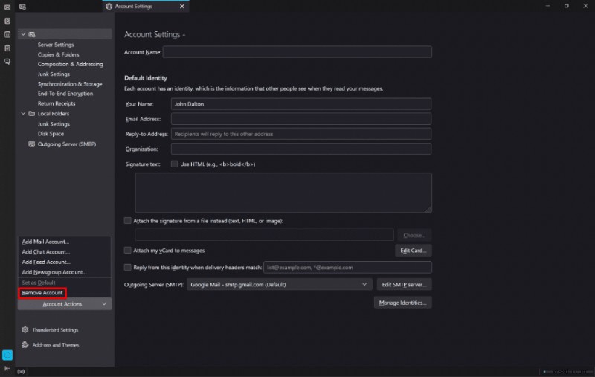The width and height of the screenshot is (595, 377).
Task: Check Attach my vCard to messages
Action: pyautogui.click(x=127, y=250)
